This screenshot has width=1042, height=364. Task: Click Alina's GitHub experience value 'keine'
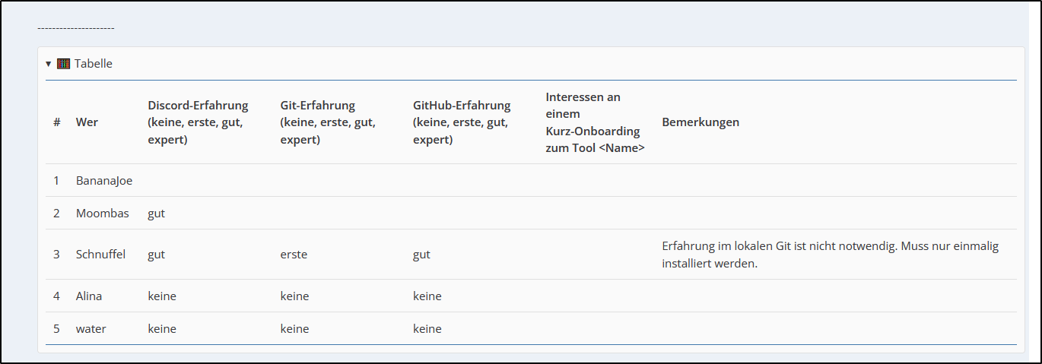(x=427, y=296)
